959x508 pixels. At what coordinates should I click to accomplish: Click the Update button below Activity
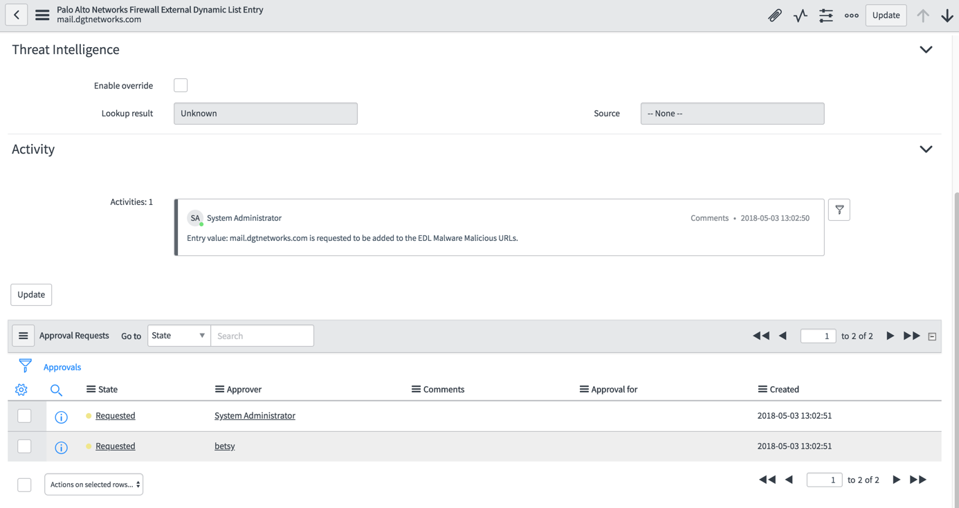coord(31,295)
